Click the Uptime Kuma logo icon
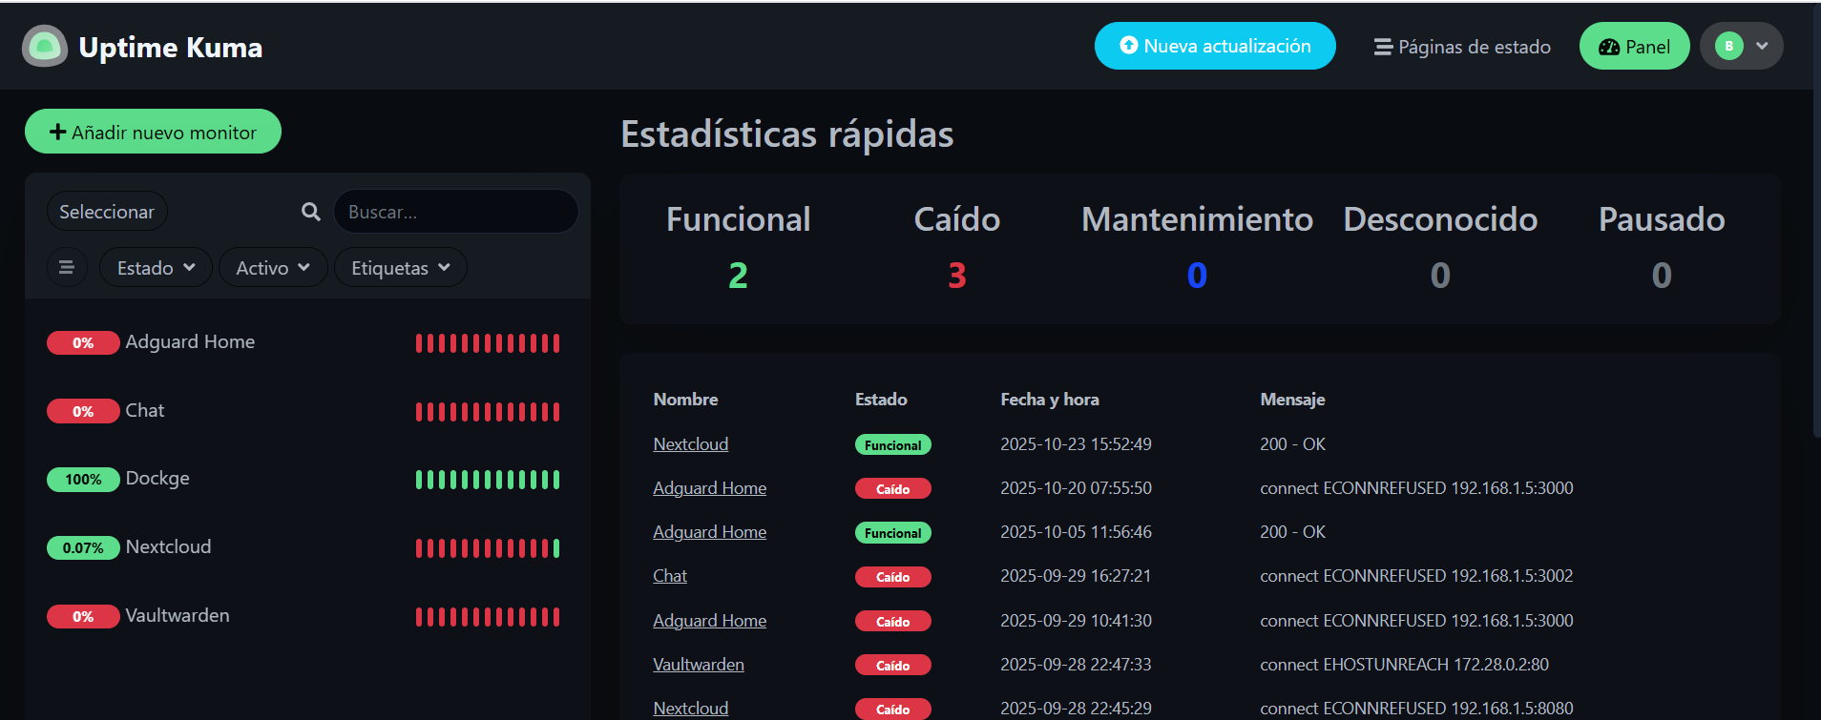The height and width of the screenshot is (720, 1821). point(45,46)
